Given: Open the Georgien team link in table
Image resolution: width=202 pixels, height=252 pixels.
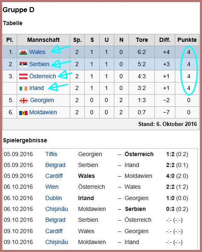Looking at the screenshot, I should coord(42,100).
